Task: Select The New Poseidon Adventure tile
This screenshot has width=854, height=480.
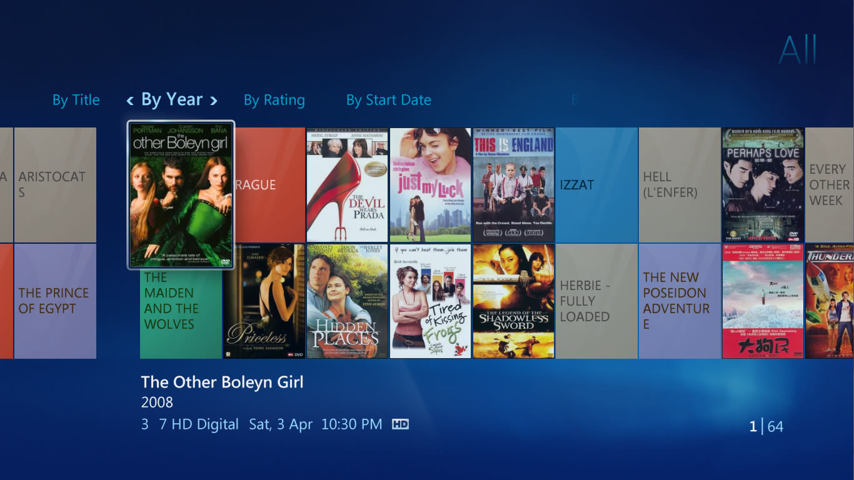Action: click(680, 301)
